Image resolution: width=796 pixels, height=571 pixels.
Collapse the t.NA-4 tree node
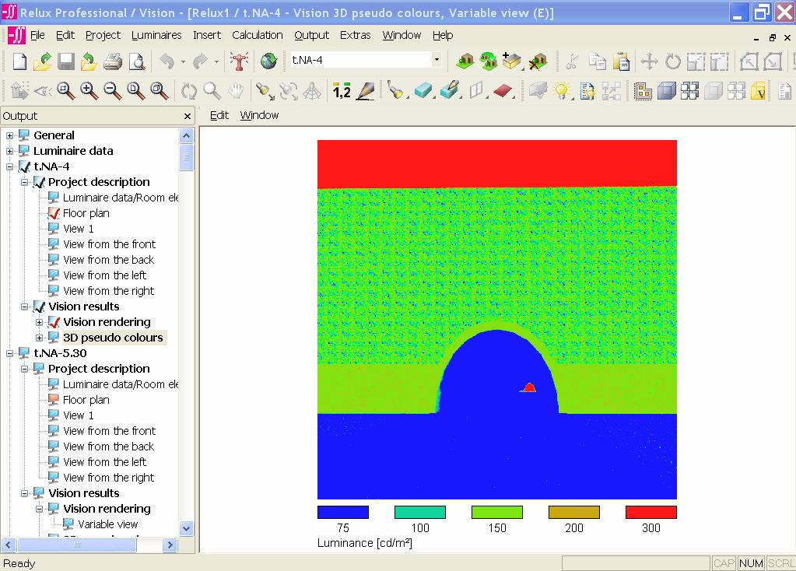(9, 166)
